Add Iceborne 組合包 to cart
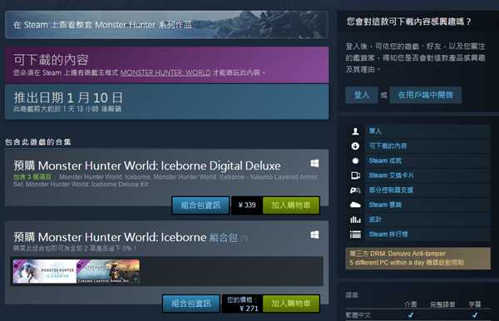The height and width of the screenshot is (321, 499). (291, 304)
